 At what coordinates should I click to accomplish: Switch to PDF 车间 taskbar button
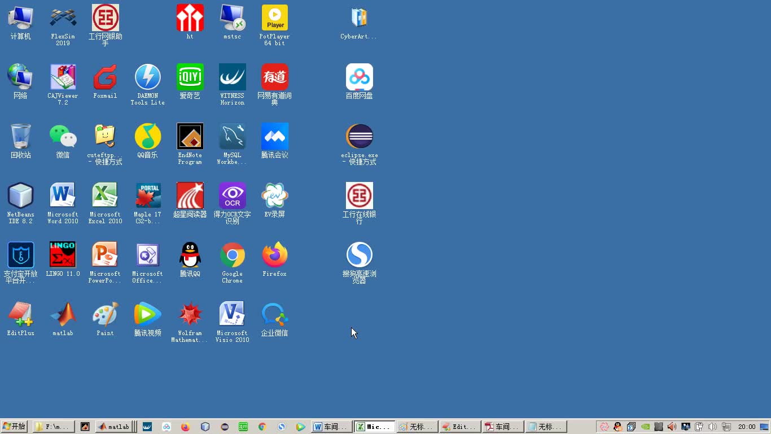click(503, 427)
